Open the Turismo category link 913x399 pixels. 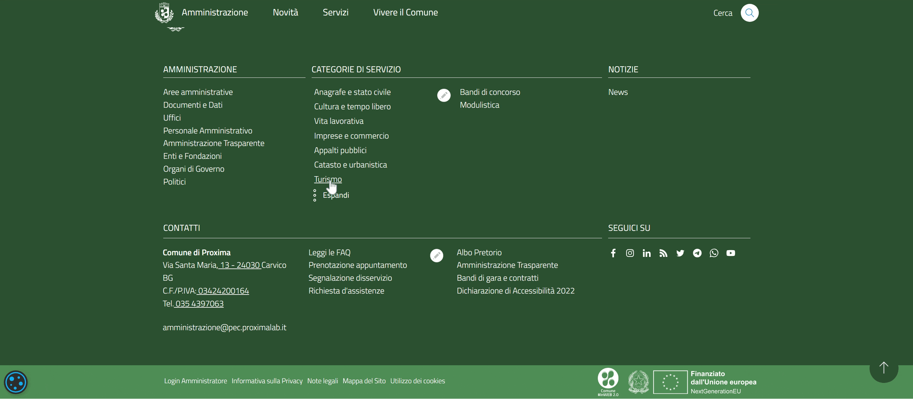point(327,179)
